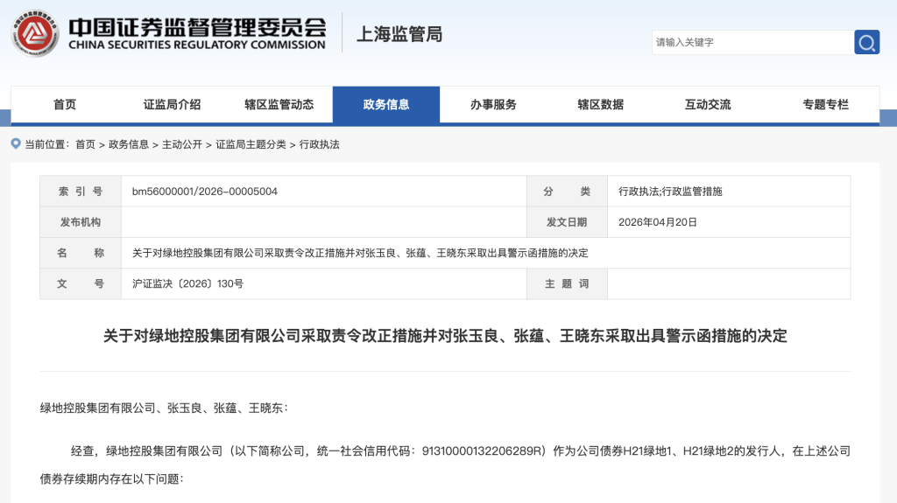897x503 pixels.
Task: Click the 分类 label cell
Action: [x=567, y=192]
